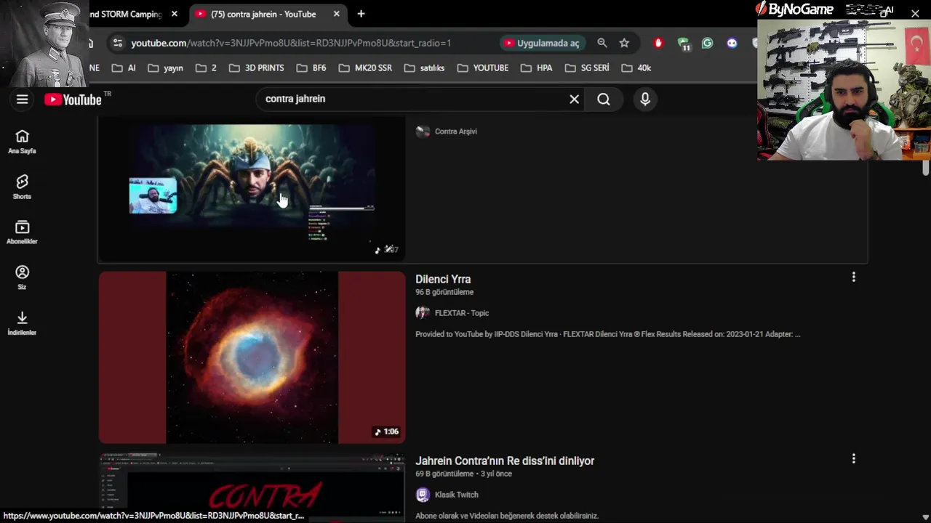
Task: Clear the search box with X
Action: point(574,100)
